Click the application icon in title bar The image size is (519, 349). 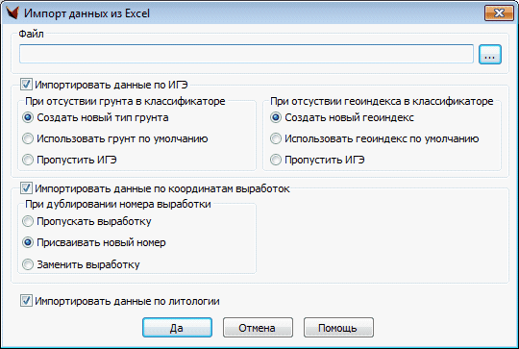coord(12,13)
